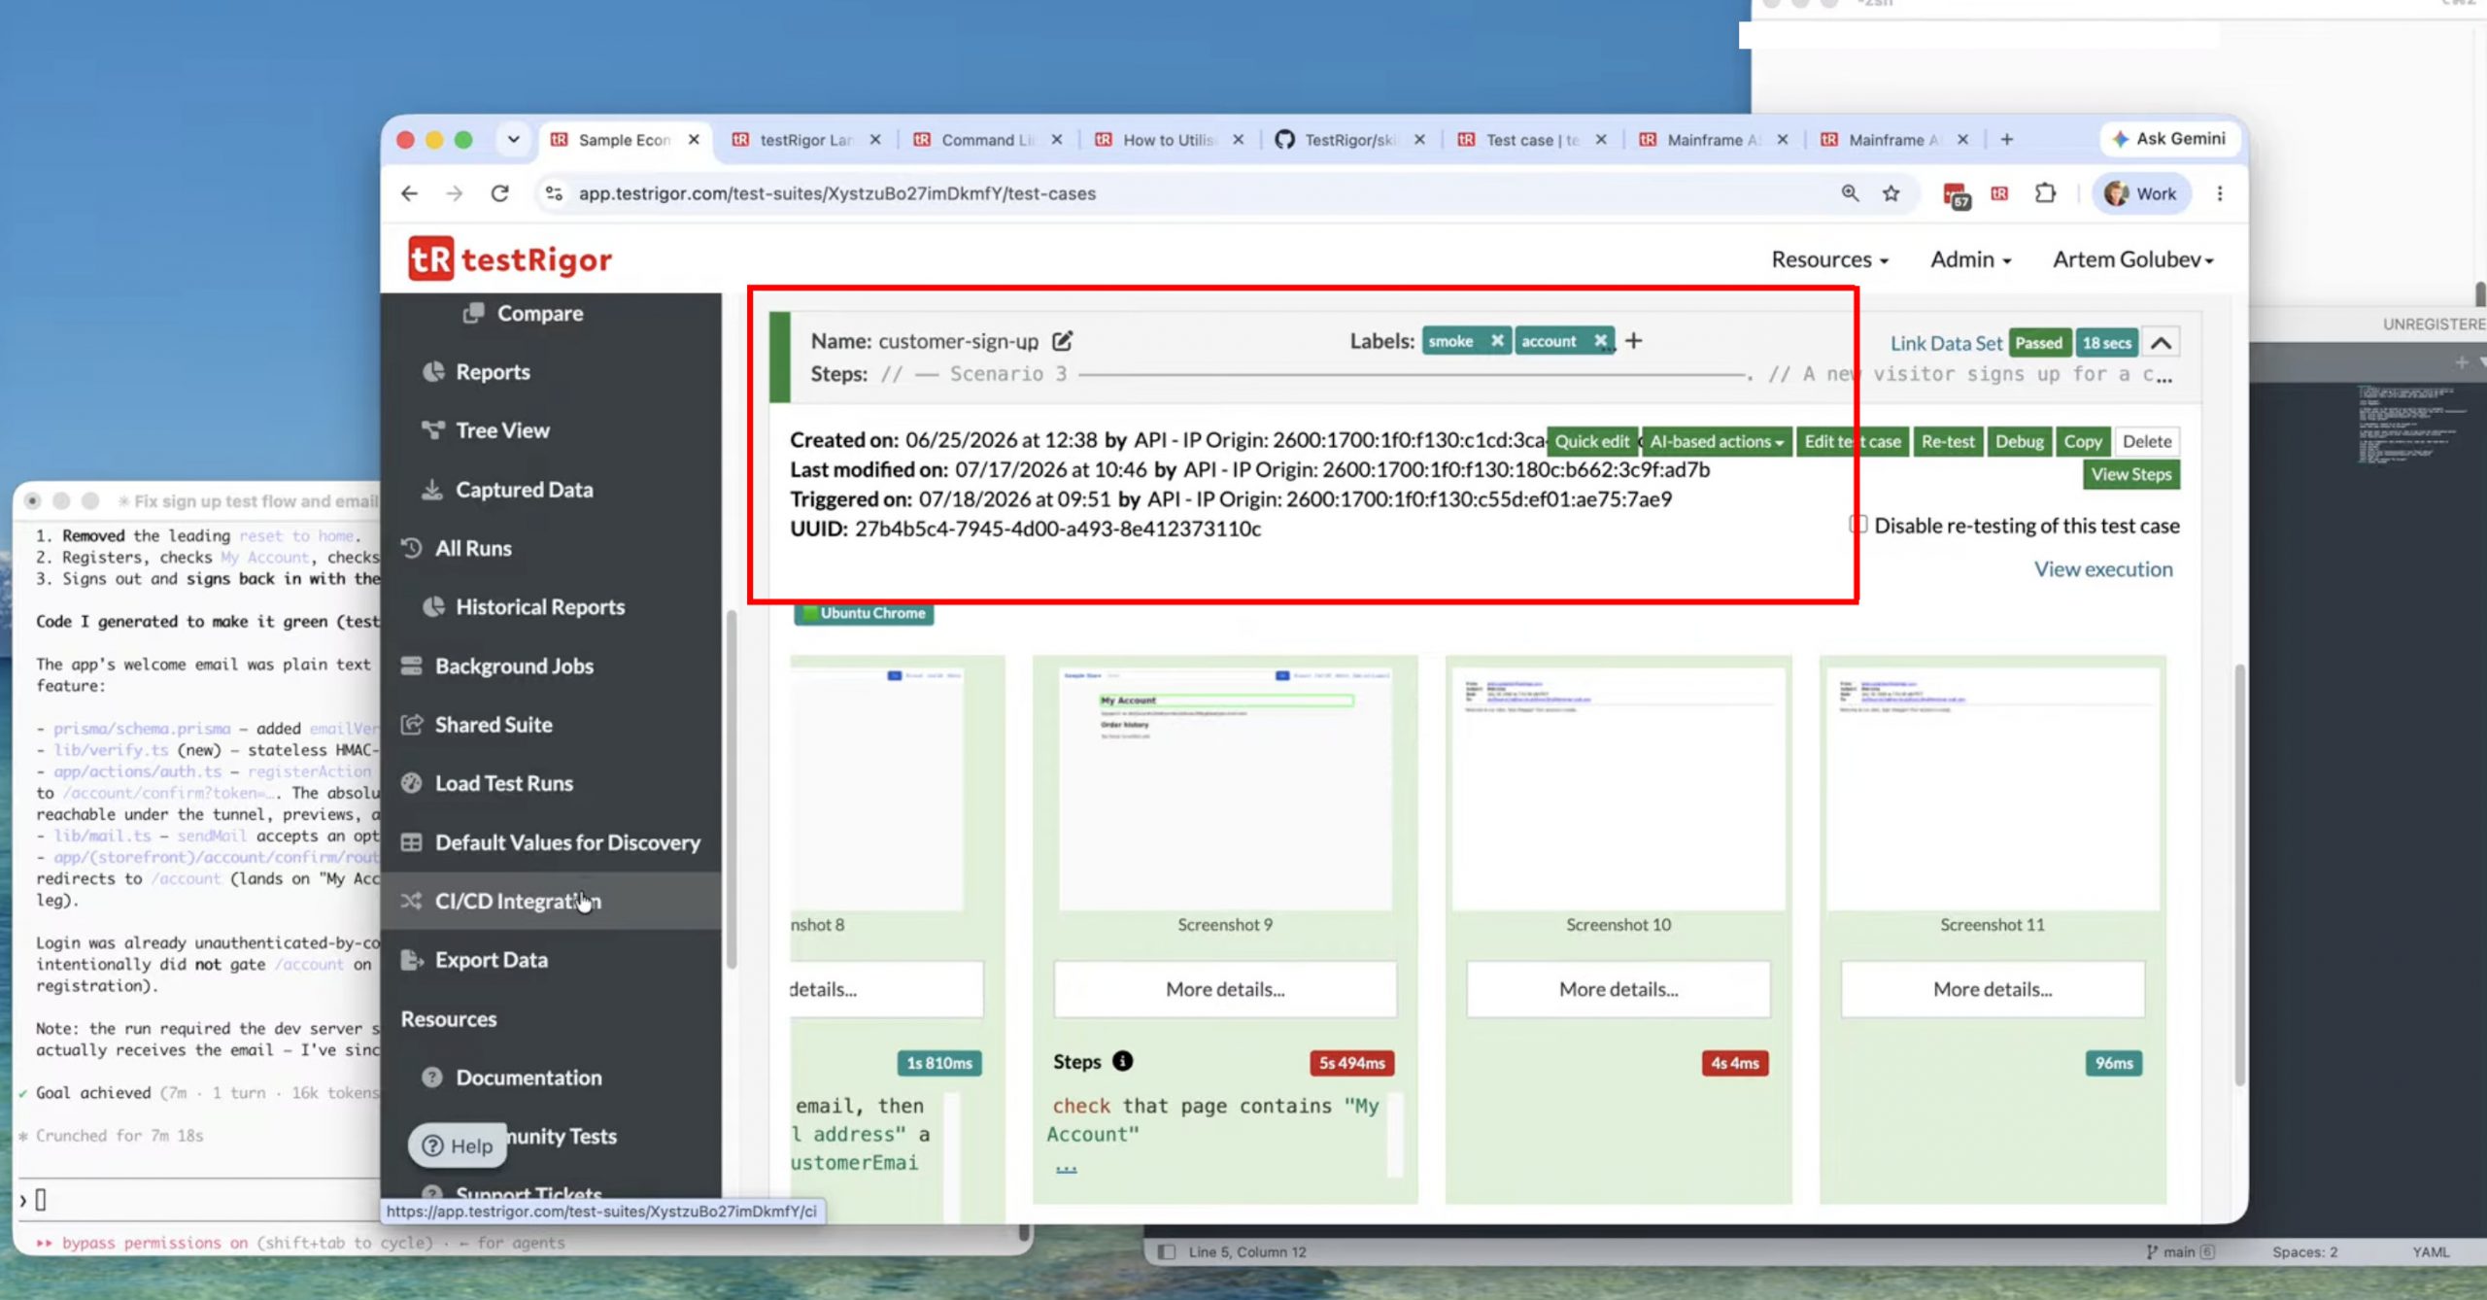Switch to the Test case tab
Screen dimensions: 2487x1300
[1532, 140]
